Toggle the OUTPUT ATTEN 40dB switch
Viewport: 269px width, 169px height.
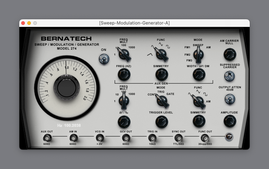click(229, 98)
